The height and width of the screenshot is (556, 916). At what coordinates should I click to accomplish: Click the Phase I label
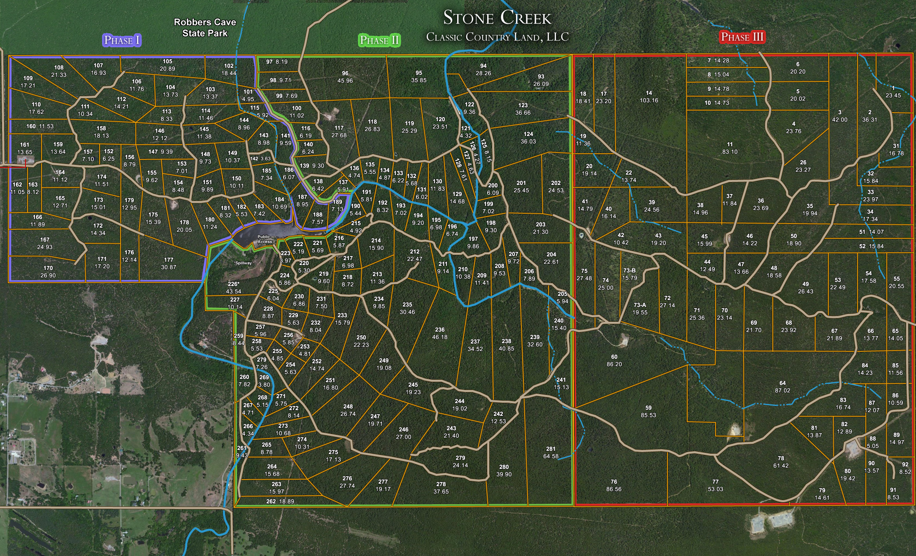[122, 40]
